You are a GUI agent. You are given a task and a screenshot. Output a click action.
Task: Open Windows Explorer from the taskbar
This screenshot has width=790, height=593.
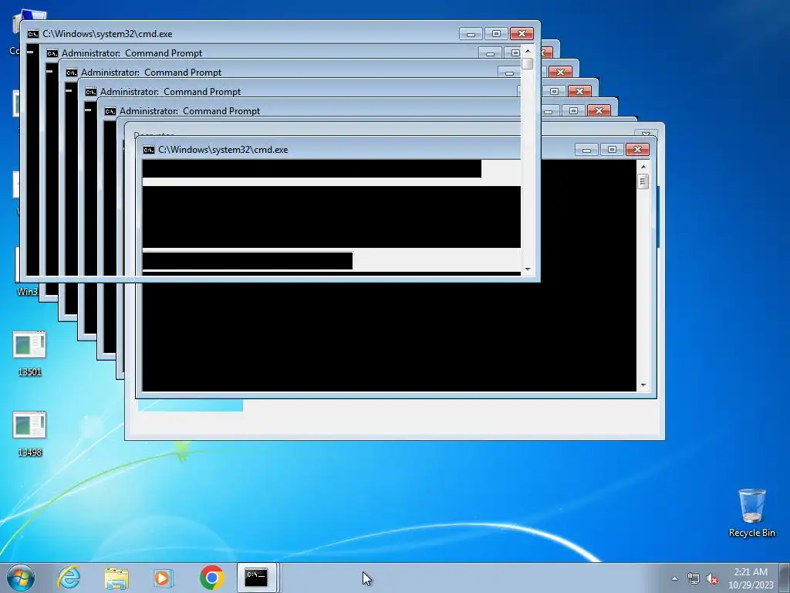[116, 578]
